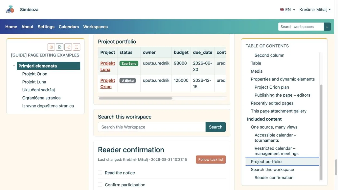This screenshot has height=190, width=338.
Task: Open Settings from the navigation bar
Action: 46,27
